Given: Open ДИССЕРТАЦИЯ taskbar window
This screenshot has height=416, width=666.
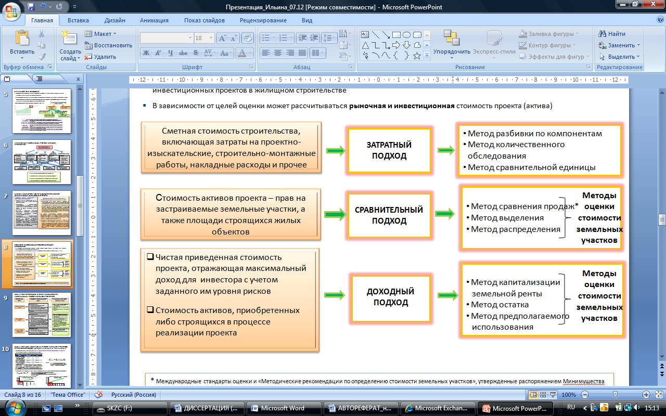Looking at the screenshot, I should click(207, 408).
